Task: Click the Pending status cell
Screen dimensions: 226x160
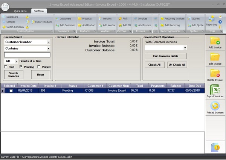Action: tap(73, 91)
